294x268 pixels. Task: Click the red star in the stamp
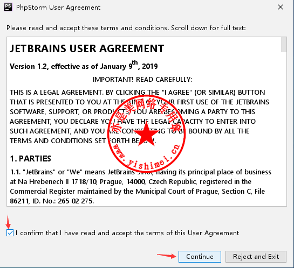146,135
